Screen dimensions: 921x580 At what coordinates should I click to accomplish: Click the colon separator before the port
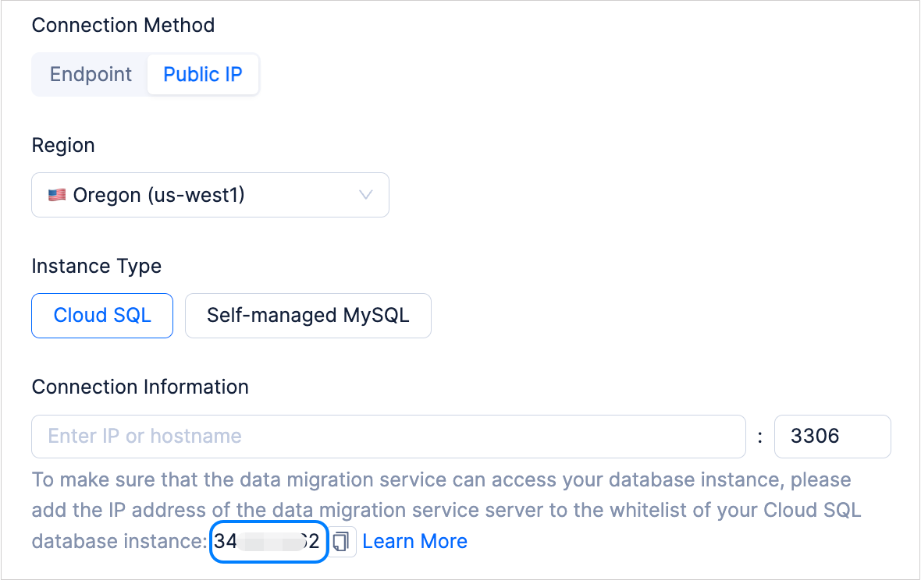coord(760,437)
